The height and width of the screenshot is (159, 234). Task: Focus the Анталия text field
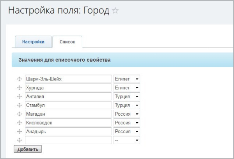(x=68, y=96)
